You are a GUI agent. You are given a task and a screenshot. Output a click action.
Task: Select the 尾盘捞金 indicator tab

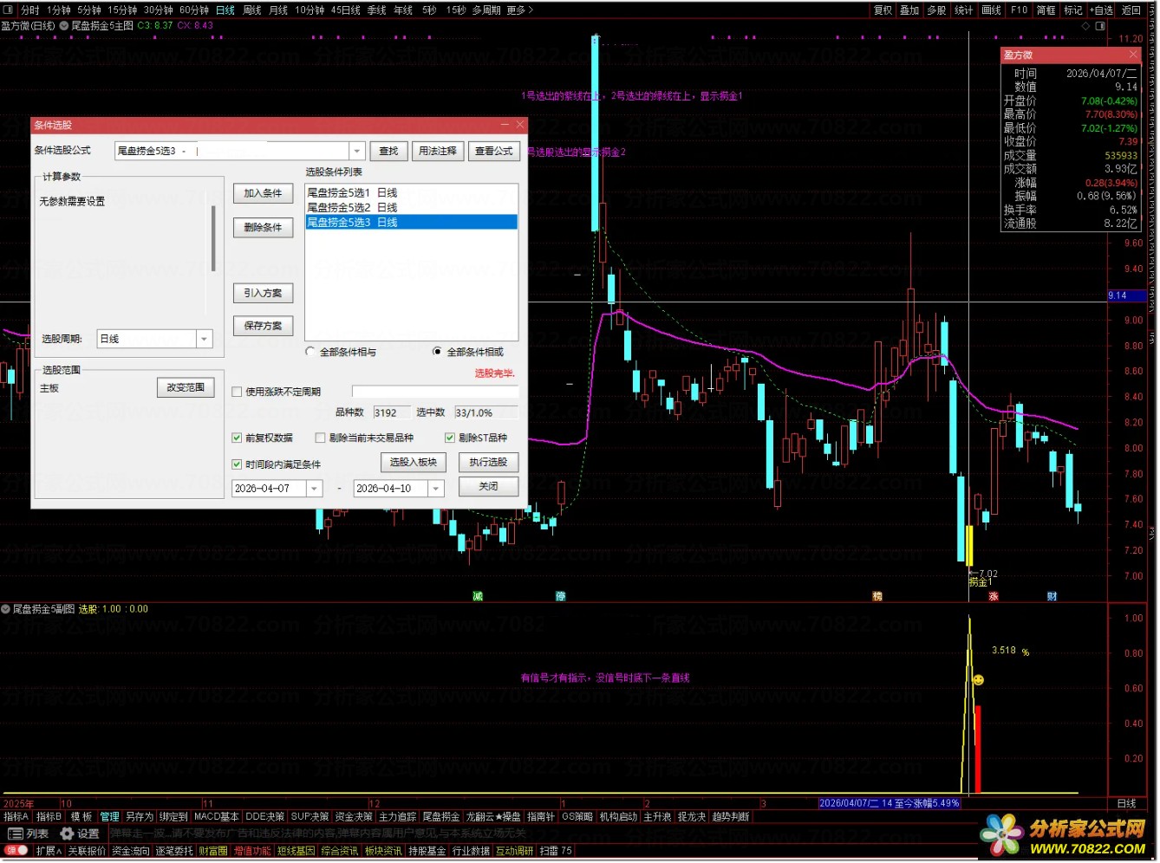pyautogui.click(x=440, y=817)
